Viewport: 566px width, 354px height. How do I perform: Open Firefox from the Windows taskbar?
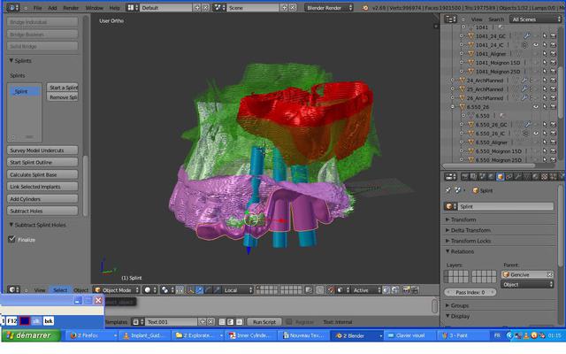86,335
